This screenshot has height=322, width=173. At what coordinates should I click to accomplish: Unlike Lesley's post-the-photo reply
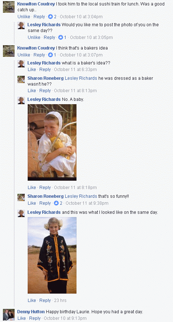[x=34, y=38]
